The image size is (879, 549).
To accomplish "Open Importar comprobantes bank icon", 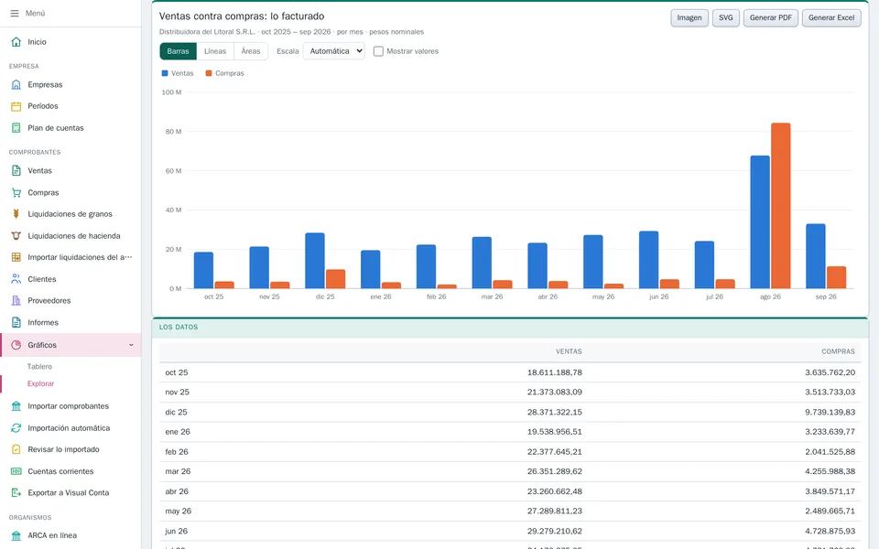I will click(x=16, y=406).
